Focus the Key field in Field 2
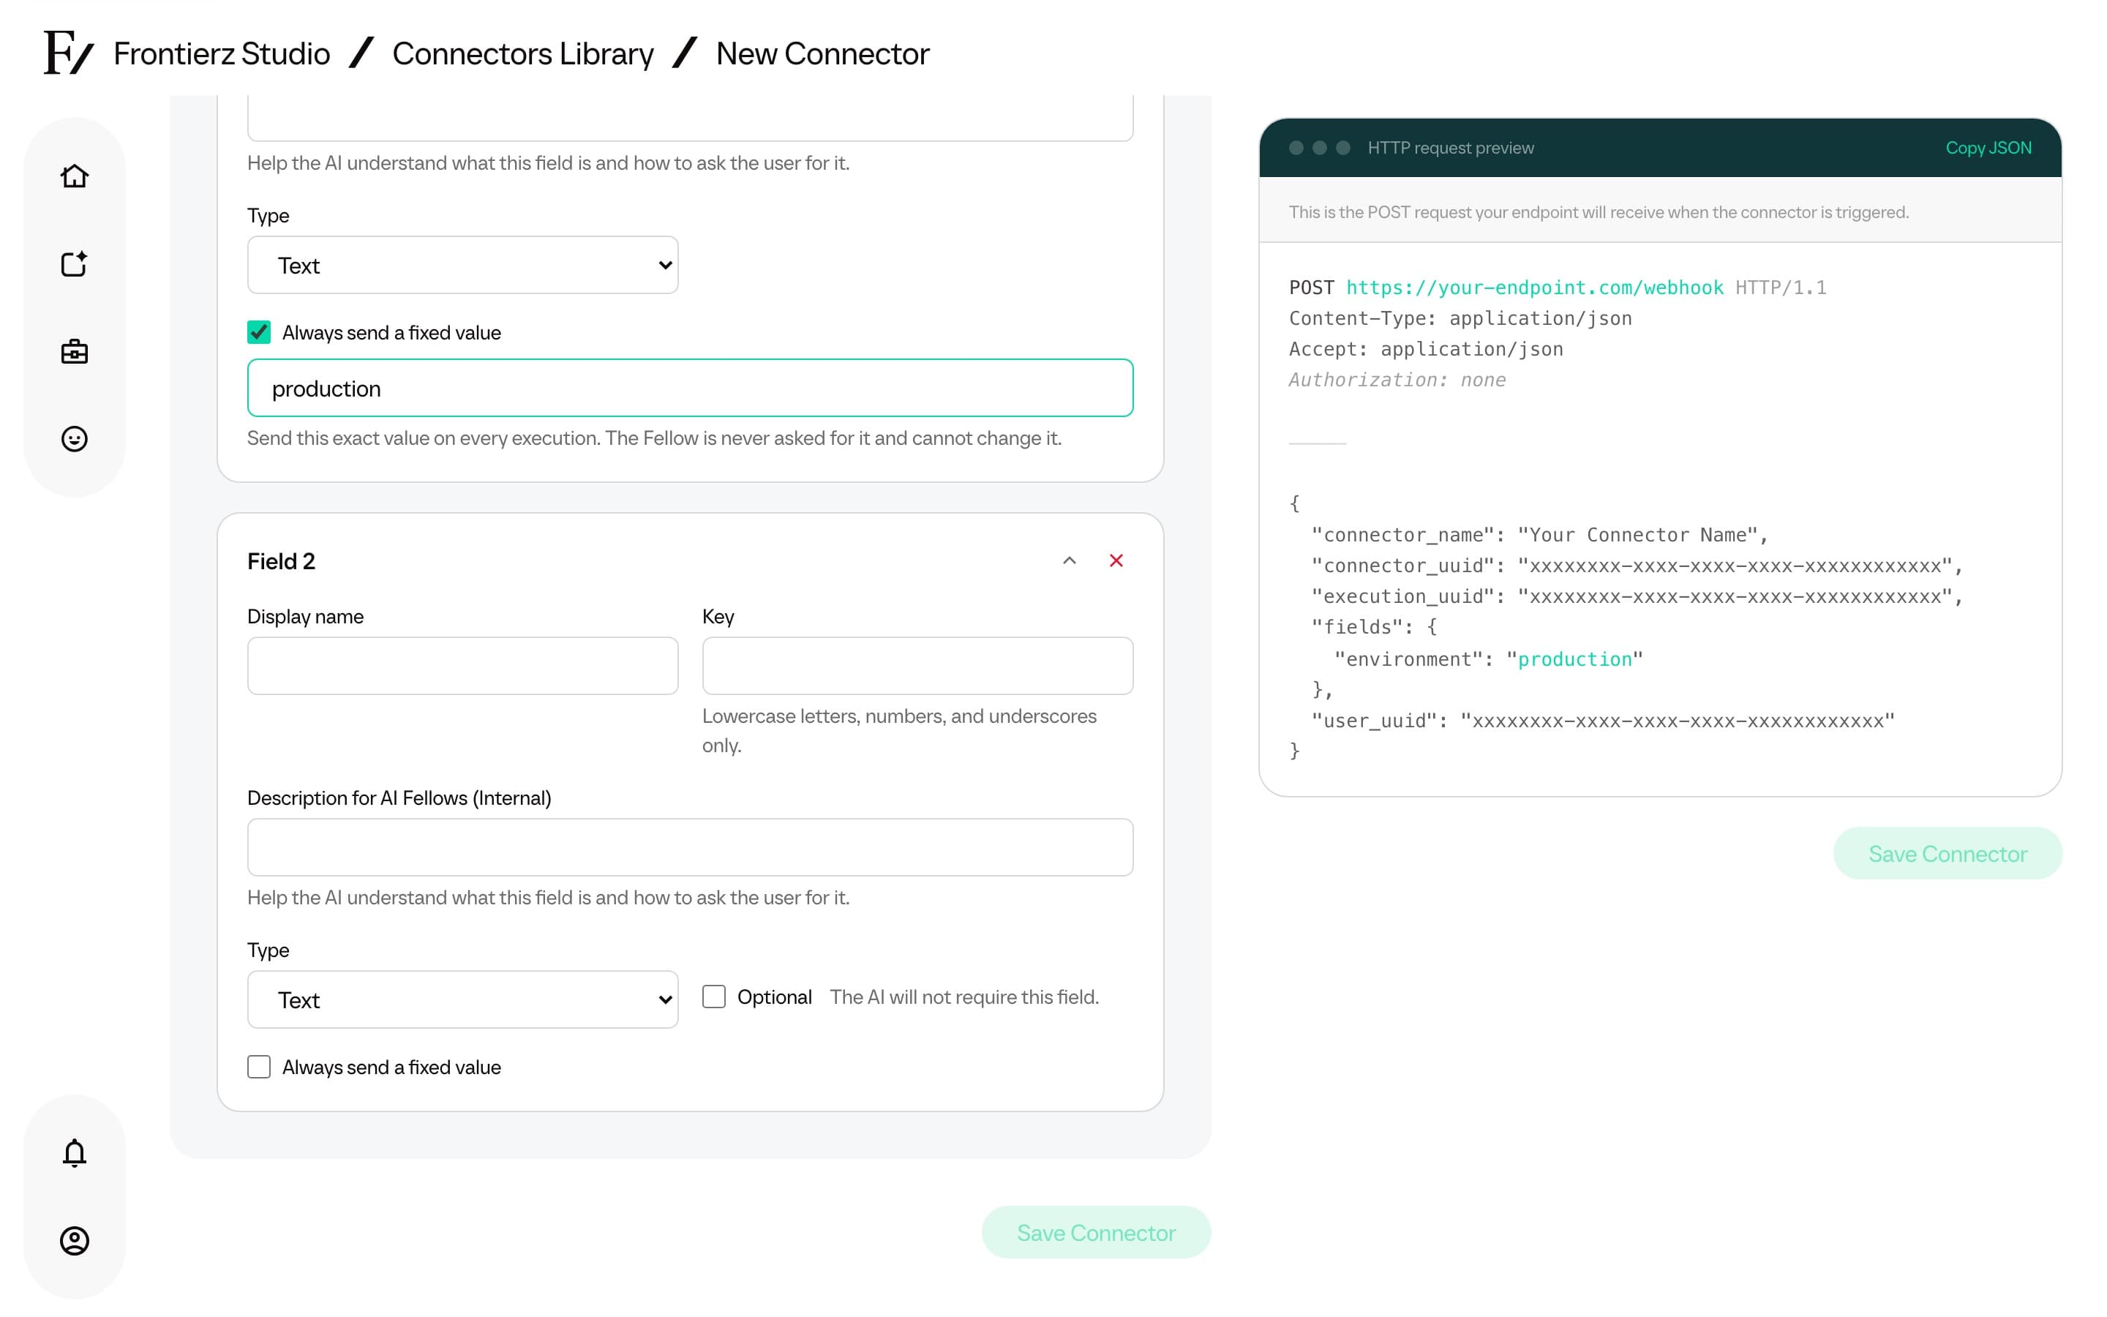 point(917,666)
